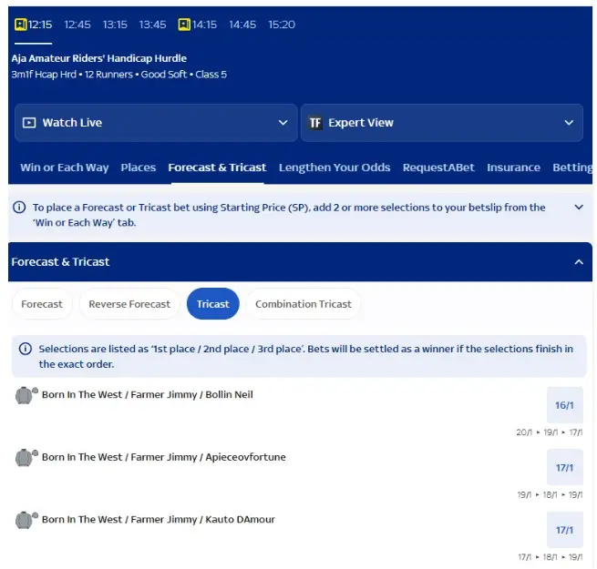Click the Watch Live play icon
This screenshot has width=597, height=569.
click(x=29, y=123)
